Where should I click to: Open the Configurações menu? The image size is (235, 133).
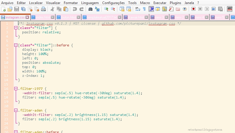point(113,3)
